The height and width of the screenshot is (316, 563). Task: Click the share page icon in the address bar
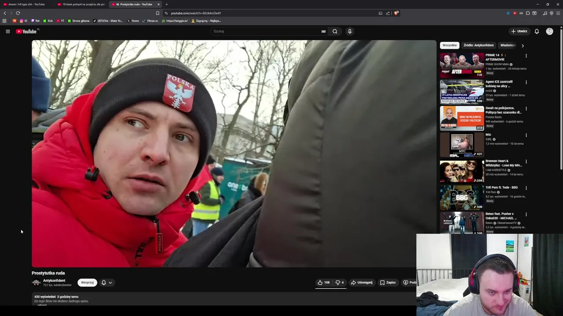click(388, 13)
